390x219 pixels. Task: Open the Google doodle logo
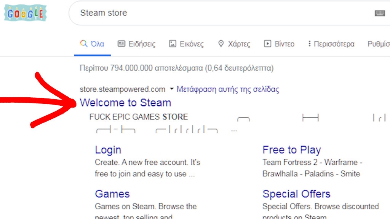pyautogui.click(x=26, y=13)
